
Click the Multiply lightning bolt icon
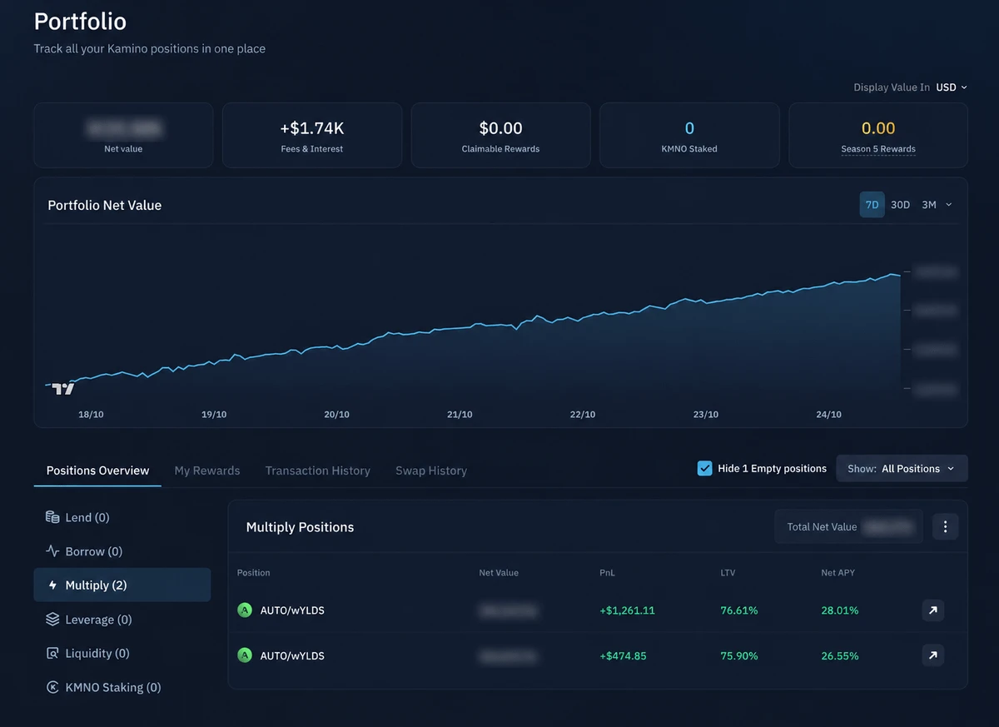pos(52,585)
